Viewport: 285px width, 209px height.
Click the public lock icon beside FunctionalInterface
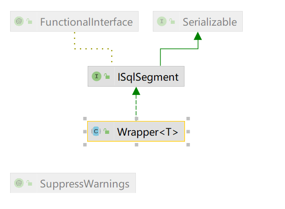coord(29,22)
